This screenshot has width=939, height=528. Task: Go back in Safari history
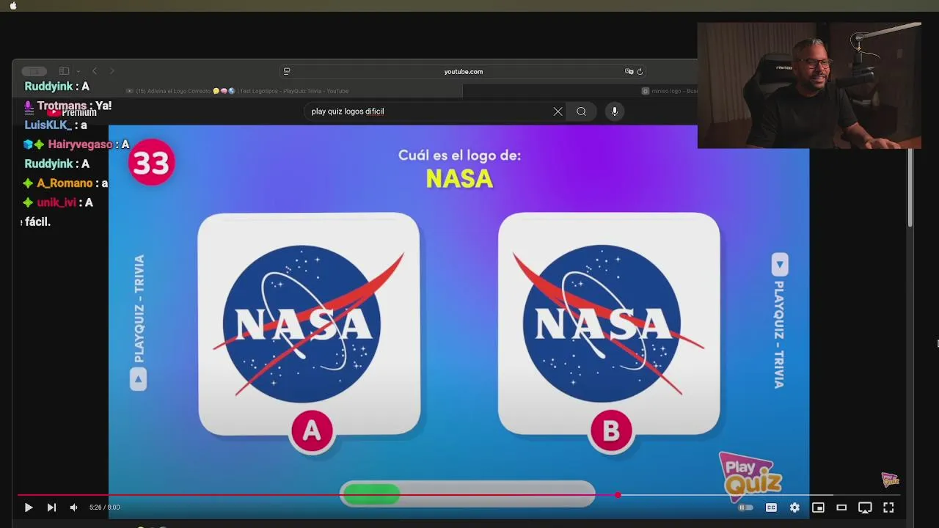click(x=94, y=71)
